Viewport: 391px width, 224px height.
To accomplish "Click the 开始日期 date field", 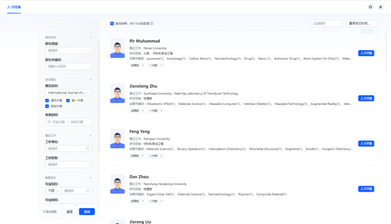I will click(58, 122).
